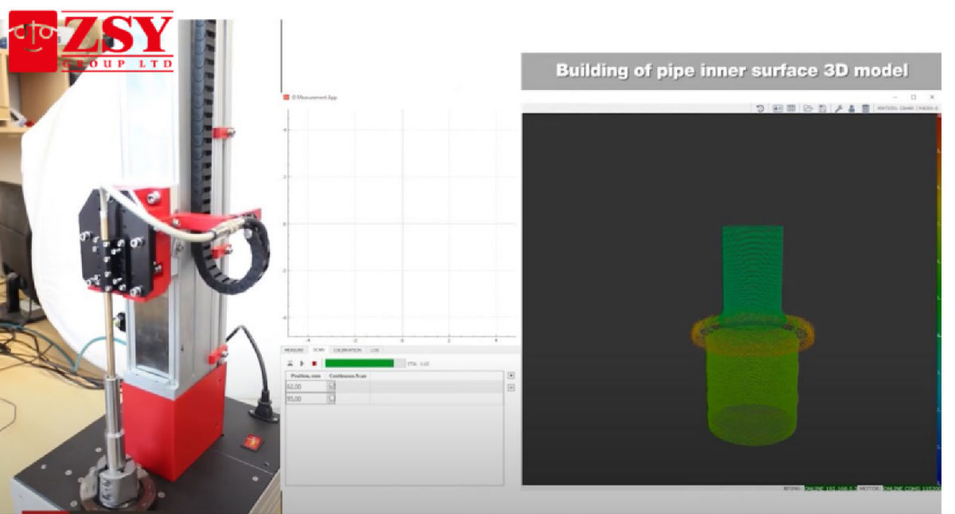955x514 pixels.
Task: Toggle Continuous Scan checkbox for 62.00 row
Action: (332, 386)
